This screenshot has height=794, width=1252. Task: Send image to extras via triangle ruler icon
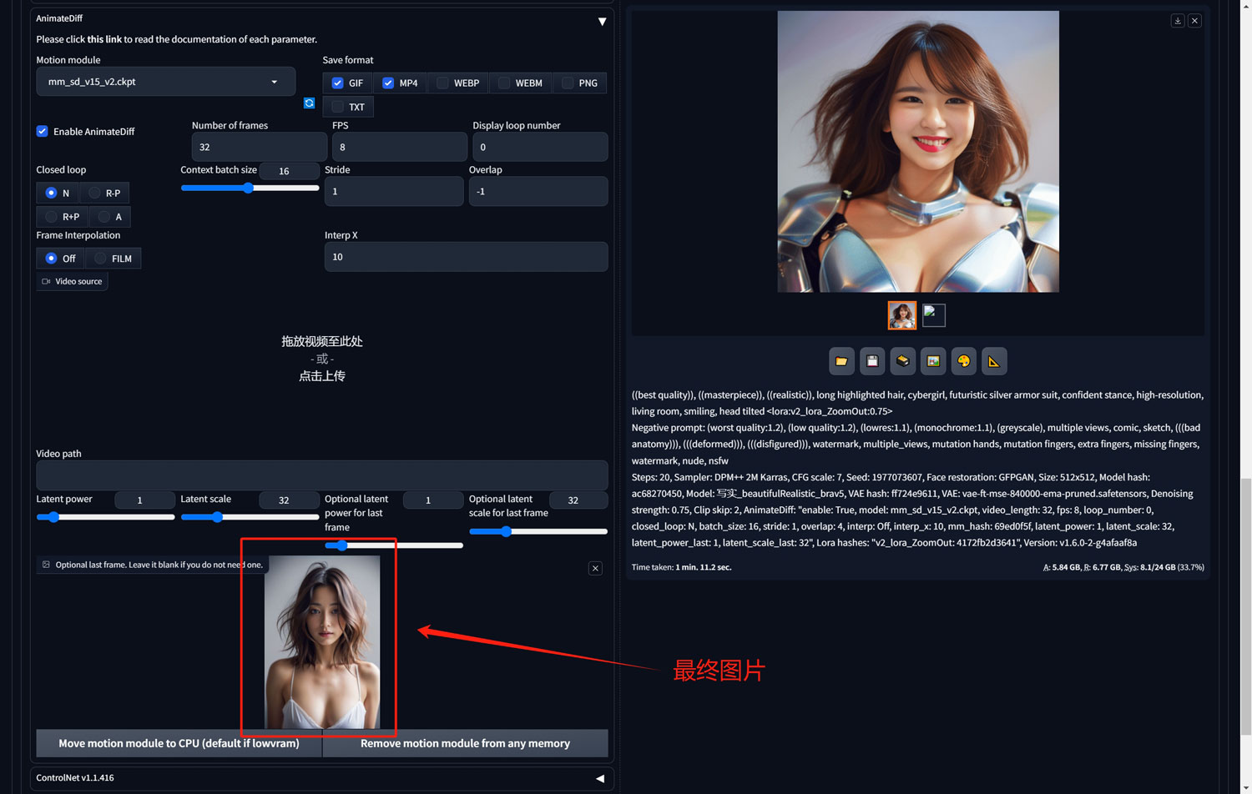tap(993, 361)
